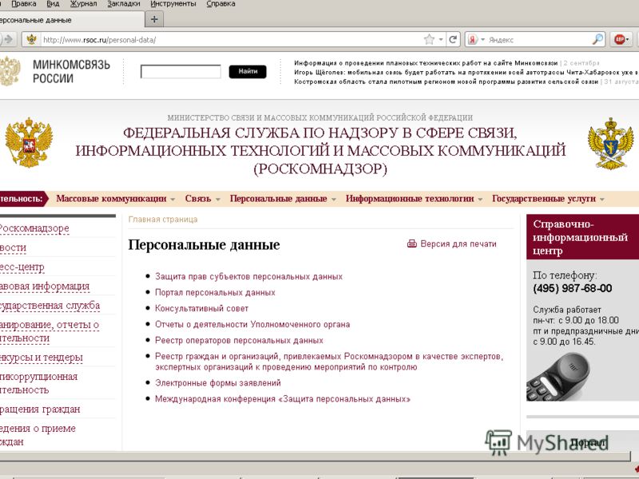Viewport: 639px width, 479px height.
Task: Click the Roskomnadzor emblem on the right
Action: [610, 144]
